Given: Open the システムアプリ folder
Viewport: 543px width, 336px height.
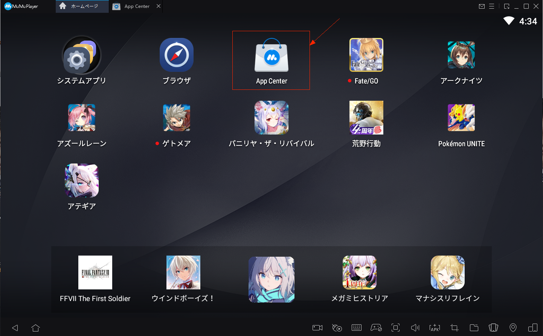Looking at the screenshot, I should click(x=82, y=55).
